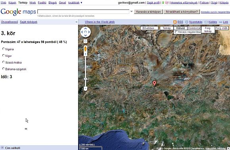The image size is (230, 150).
Task: Open Blogok in the top navigation
Action: (53, 2)
